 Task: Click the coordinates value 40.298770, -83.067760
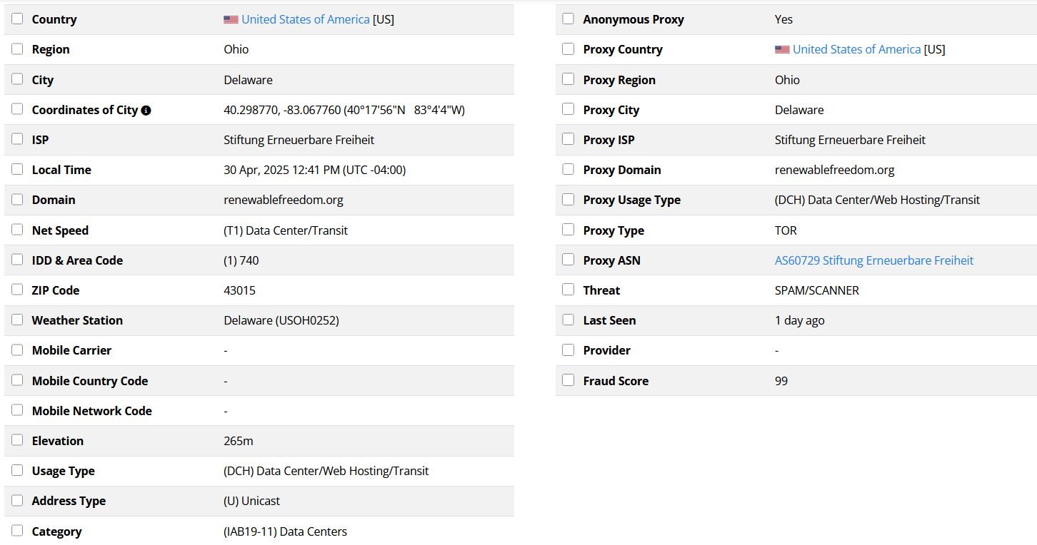[x=282, y=110]
